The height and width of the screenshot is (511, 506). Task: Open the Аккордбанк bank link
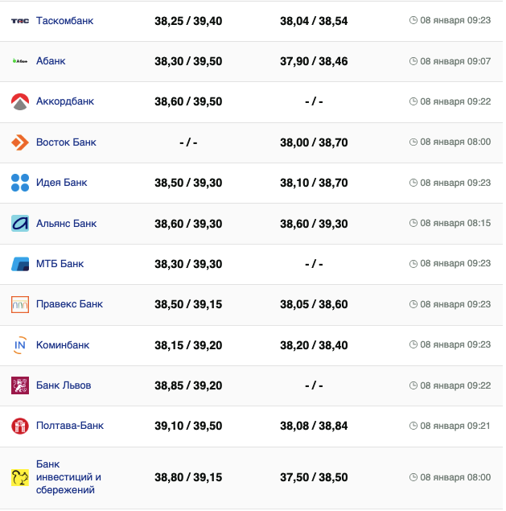tap(65, 101)
